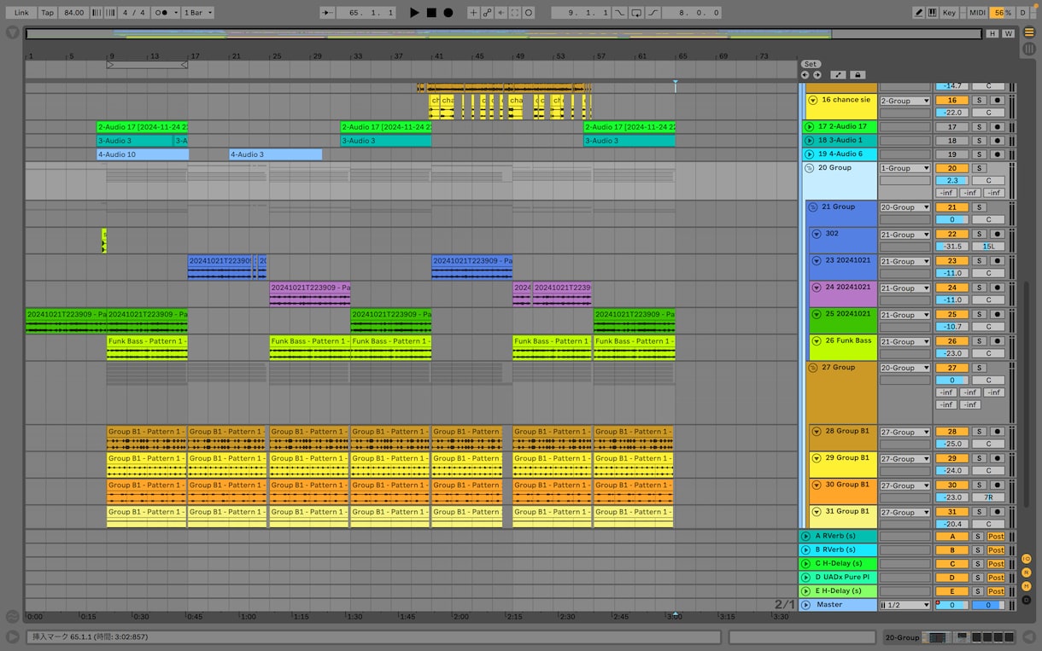
Task: Activate Draw Mode pencil icon
Action: (918, 13)
